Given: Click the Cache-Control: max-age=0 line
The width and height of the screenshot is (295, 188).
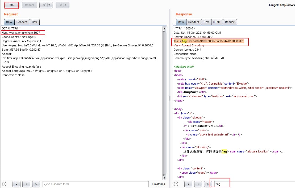Looking at the screenshot, I should (19, 37).
